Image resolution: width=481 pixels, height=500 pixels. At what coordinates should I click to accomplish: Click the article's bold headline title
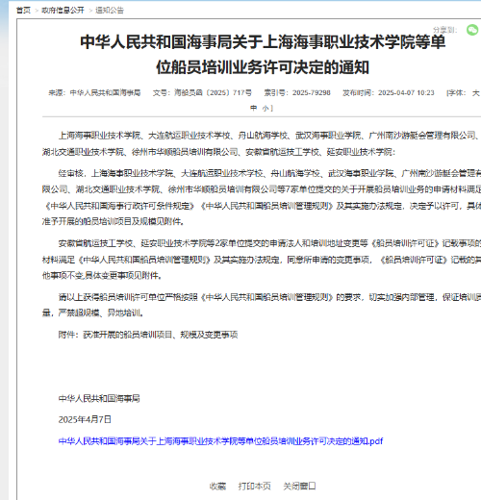coord(263,55)
